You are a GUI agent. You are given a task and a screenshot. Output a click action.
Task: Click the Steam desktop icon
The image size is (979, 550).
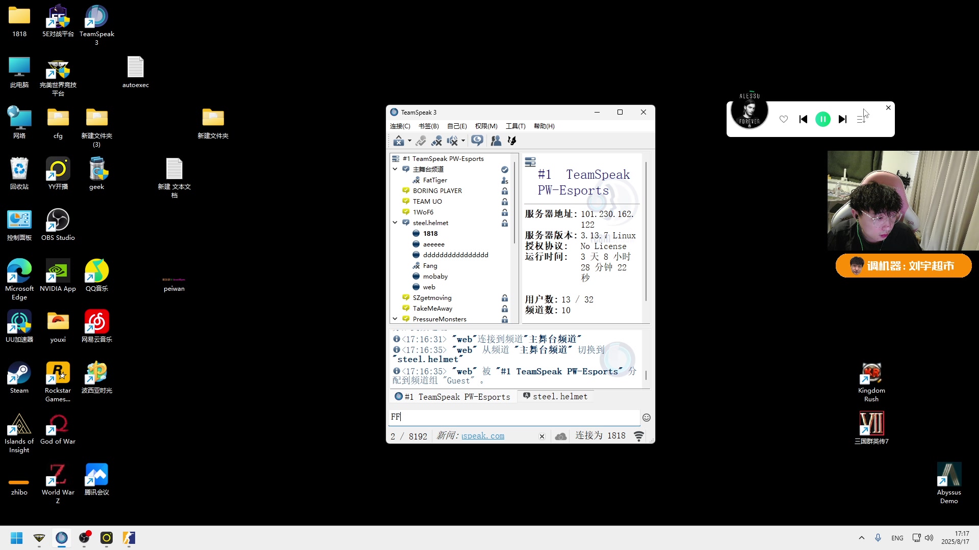coord(19,377)
